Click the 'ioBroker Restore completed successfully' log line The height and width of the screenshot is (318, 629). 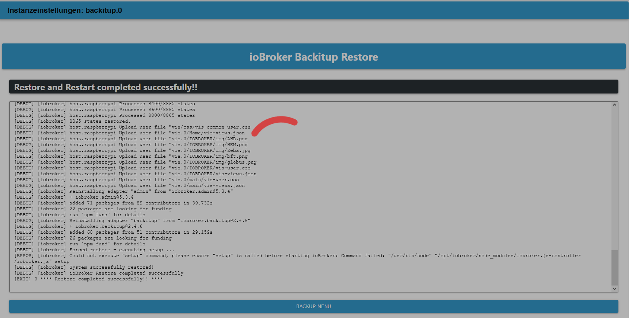(99, 273)
